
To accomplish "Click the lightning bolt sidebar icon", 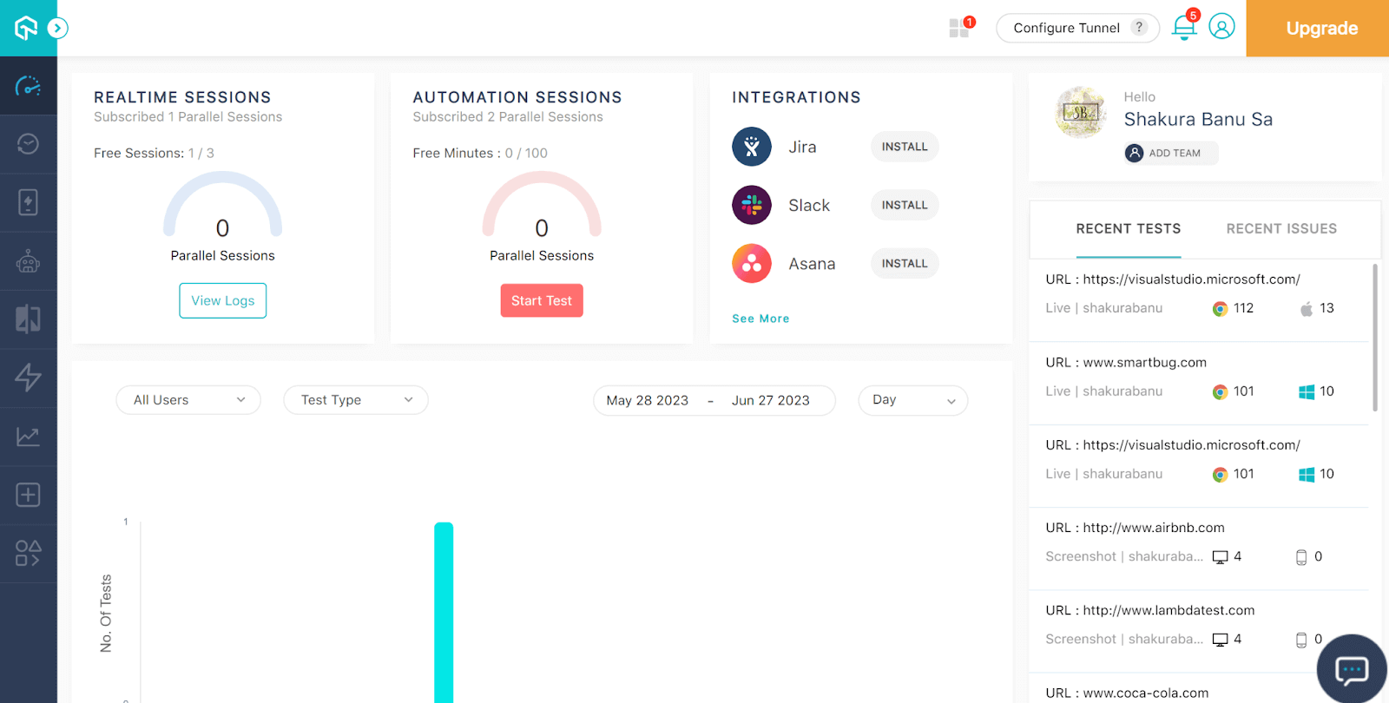I will tap(28, 378).
